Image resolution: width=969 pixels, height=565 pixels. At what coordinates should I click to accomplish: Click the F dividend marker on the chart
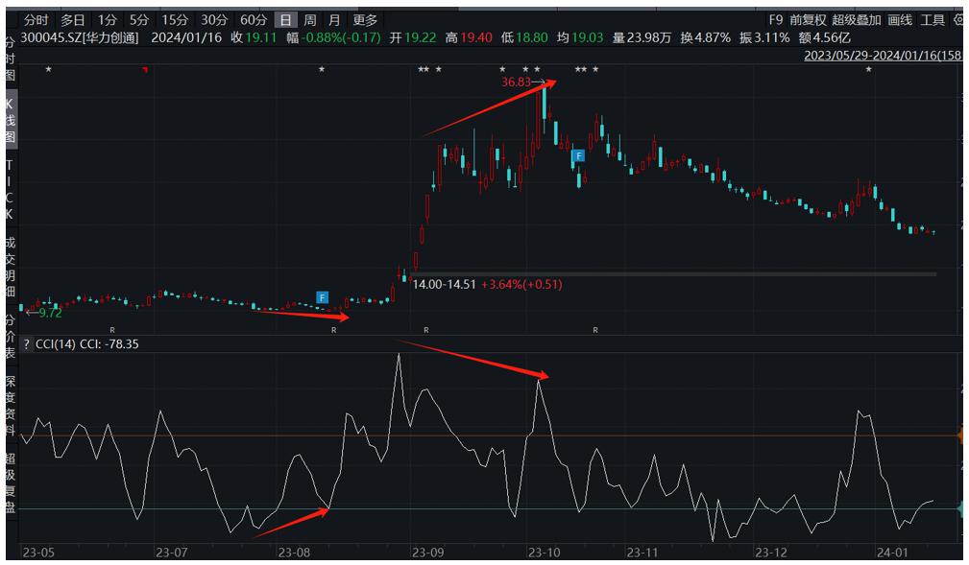(x=578, y=153)
